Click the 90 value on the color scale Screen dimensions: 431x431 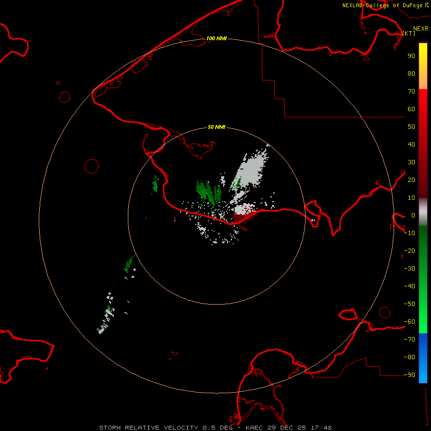[411, 56]
